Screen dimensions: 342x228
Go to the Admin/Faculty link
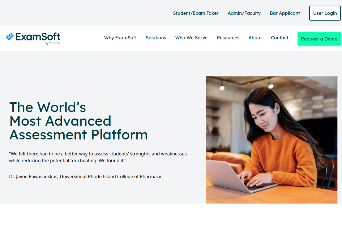(244, 13)
